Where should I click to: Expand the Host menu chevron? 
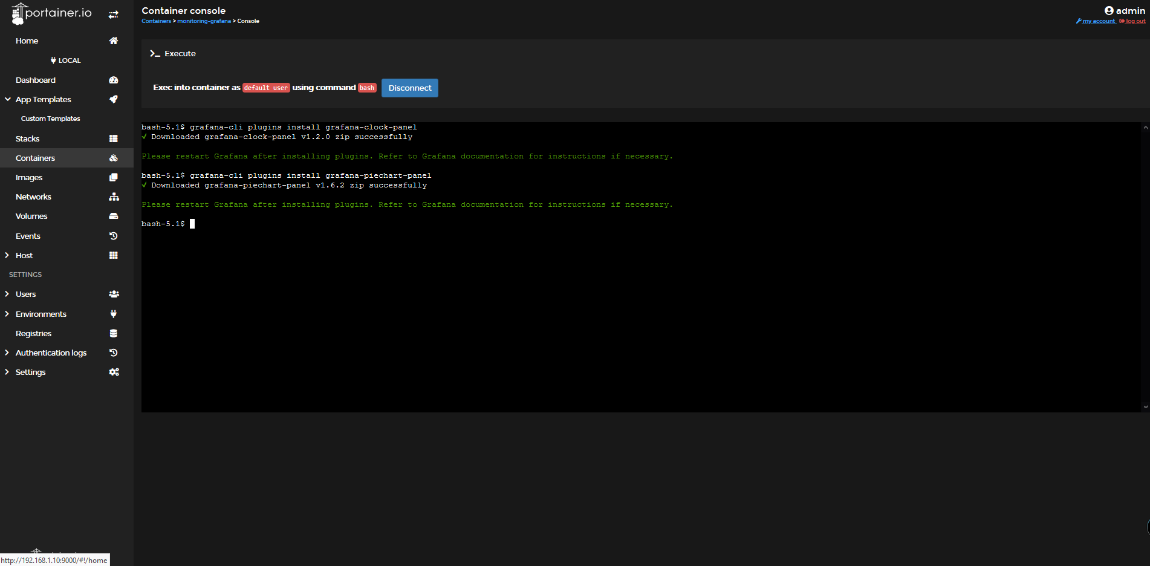(7, 255)
